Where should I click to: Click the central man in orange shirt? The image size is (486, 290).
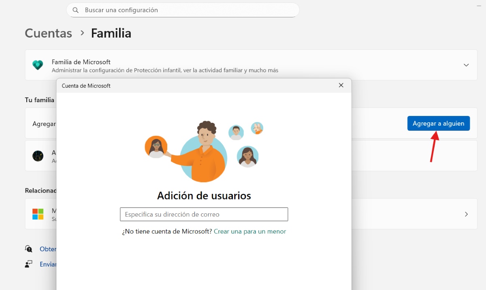click(204, 153)
